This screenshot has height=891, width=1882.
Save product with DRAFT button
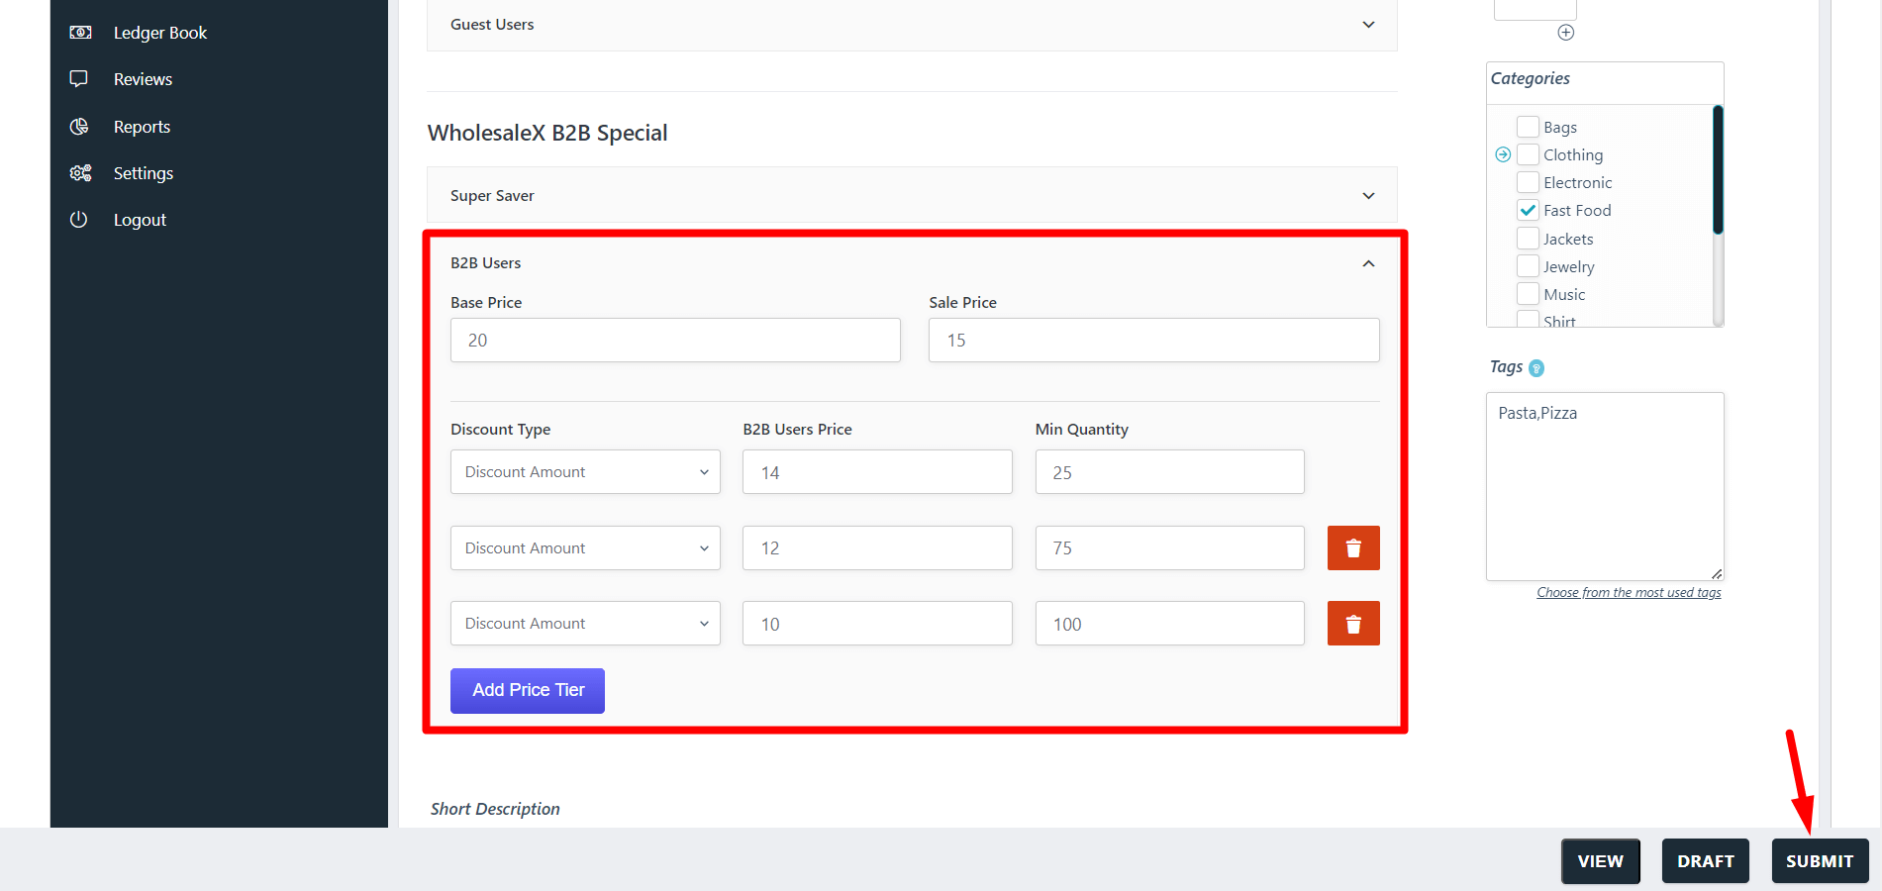tap(1705, 861)
